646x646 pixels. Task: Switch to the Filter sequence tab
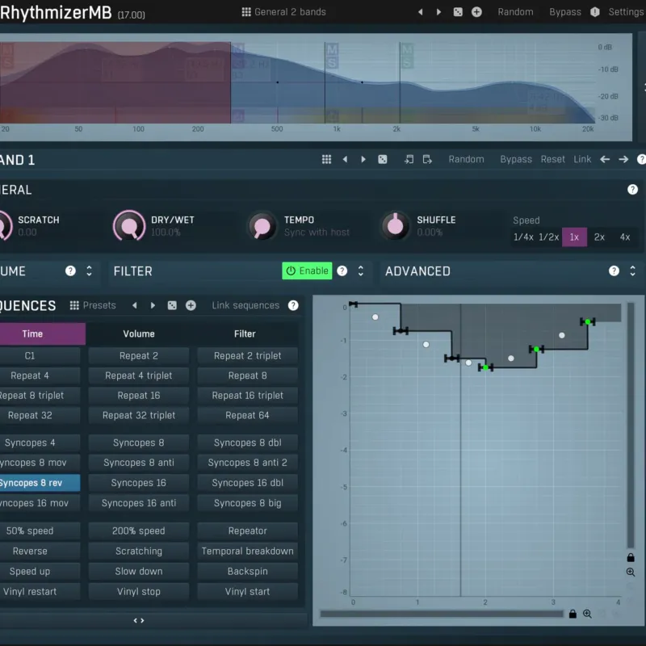tap(245, 333)
